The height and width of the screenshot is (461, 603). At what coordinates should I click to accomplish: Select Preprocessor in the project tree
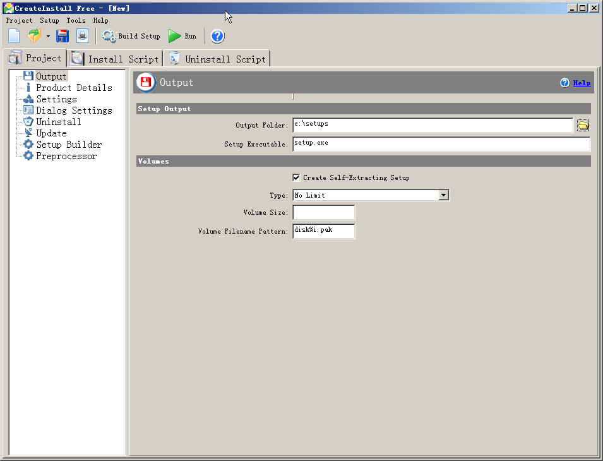click(66, 156)
